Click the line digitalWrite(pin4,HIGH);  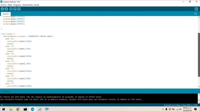pos(19,86)
